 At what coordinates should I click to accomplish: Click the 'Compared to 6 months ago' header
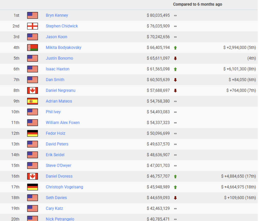pyautogui.click(x=197, y=4)
